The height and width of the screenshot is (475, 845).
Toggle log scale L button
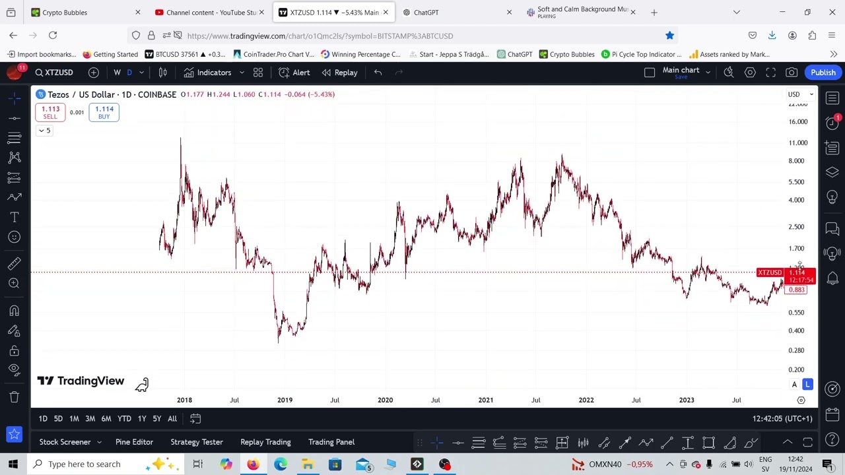point(807,385)
